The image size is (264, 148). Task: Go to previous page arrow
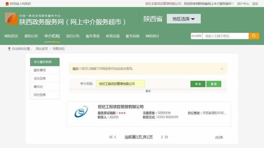pos(115,137)
